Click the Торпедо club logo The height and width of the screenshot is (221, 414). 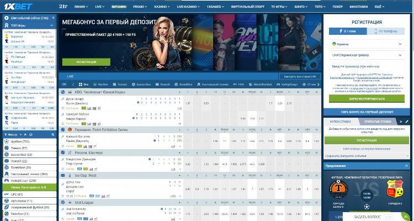338,190
